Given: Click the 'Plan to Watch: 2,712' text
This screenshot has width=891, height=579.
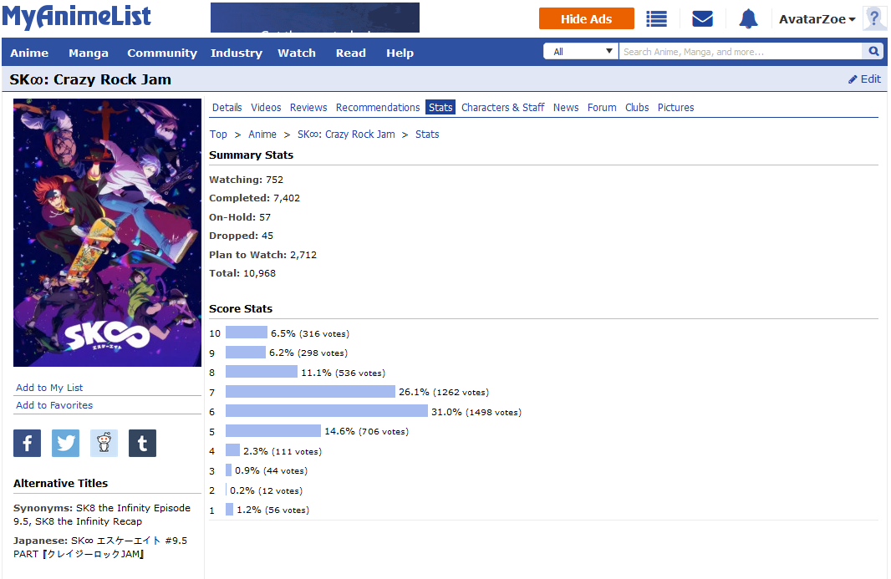Looking at the screenshot, I should coord(263,255).
